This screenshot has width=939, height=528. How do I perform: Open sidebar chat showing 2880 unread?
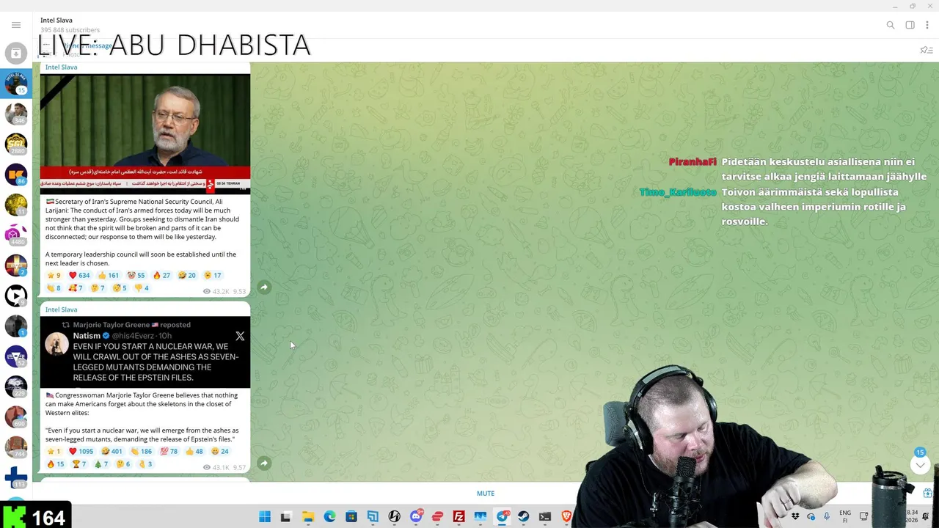[16, 144]
